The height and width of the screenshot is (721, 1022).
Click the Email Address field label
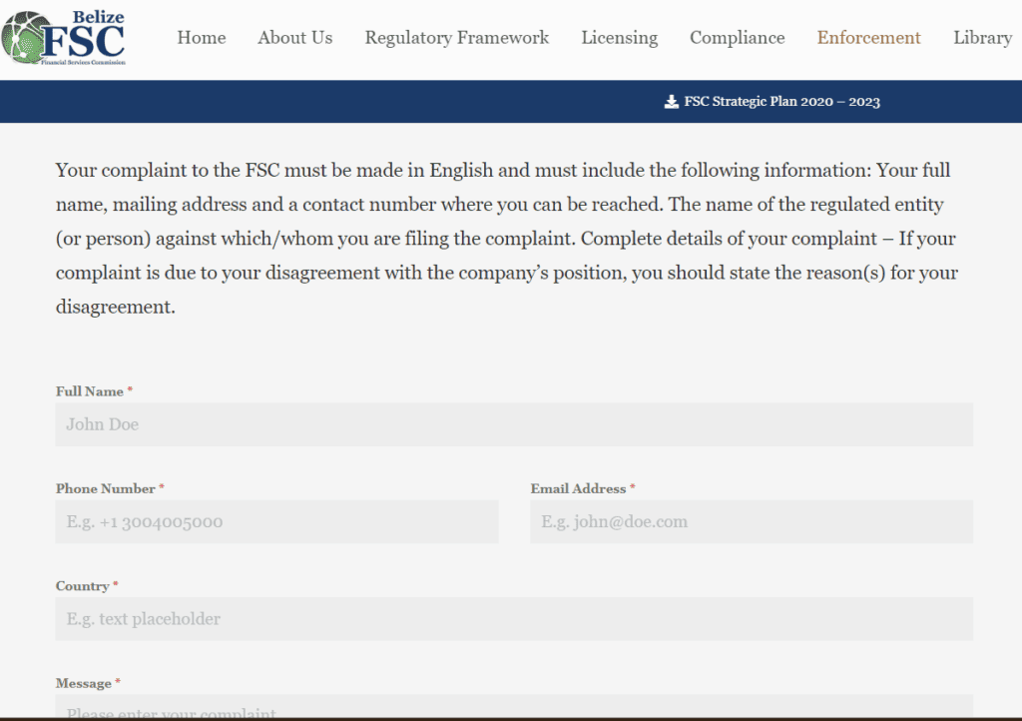pos(577,488)
